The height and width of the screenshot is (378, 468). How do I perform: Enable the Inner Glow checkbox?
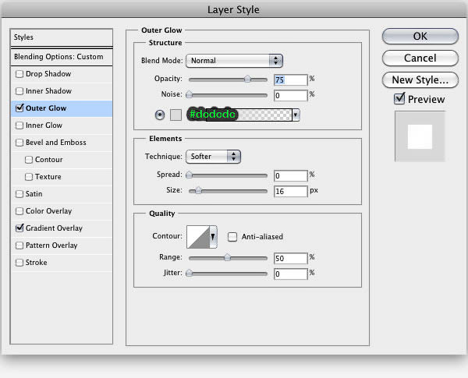[x=19, y=125]
